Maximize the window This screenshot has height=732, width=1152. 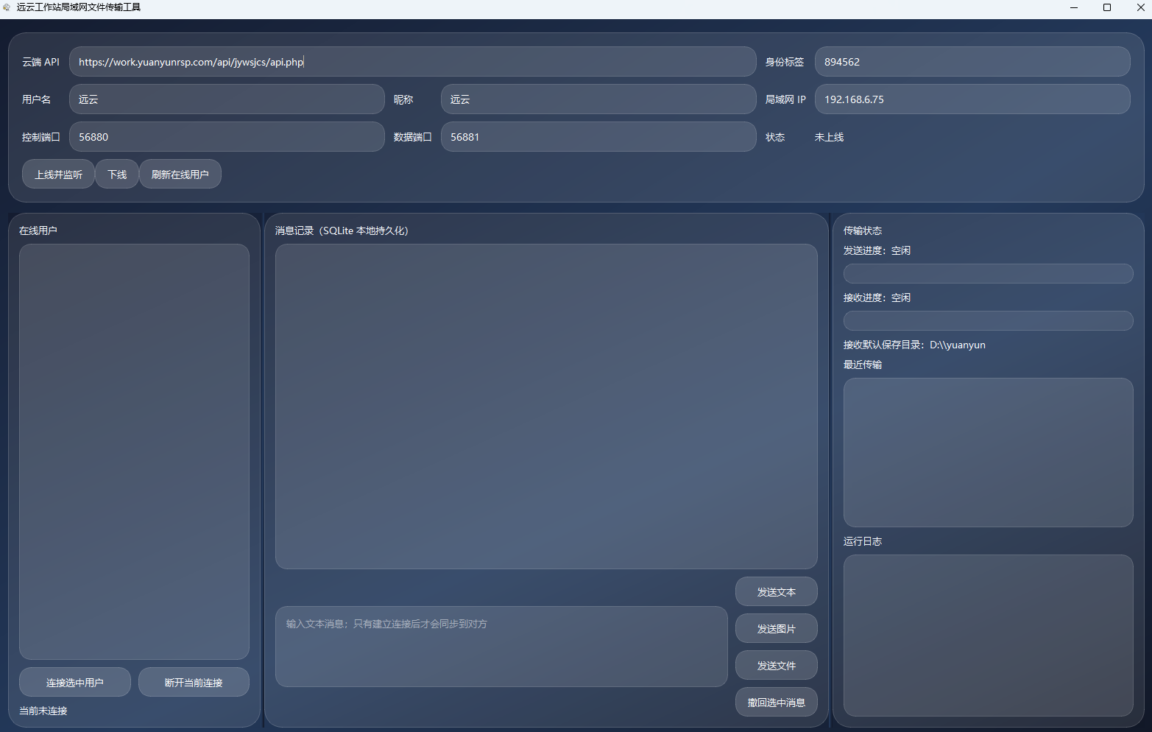click(x=1107, y=7)
